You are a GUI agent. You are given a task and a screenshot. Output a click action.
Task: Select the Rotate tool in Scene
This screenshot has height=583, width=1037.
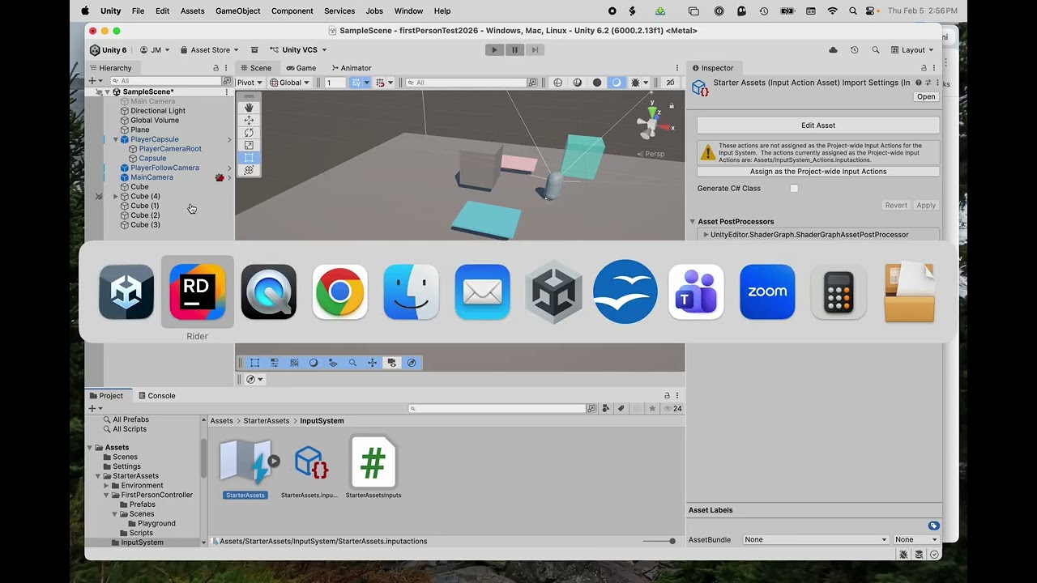coord(249,133)
